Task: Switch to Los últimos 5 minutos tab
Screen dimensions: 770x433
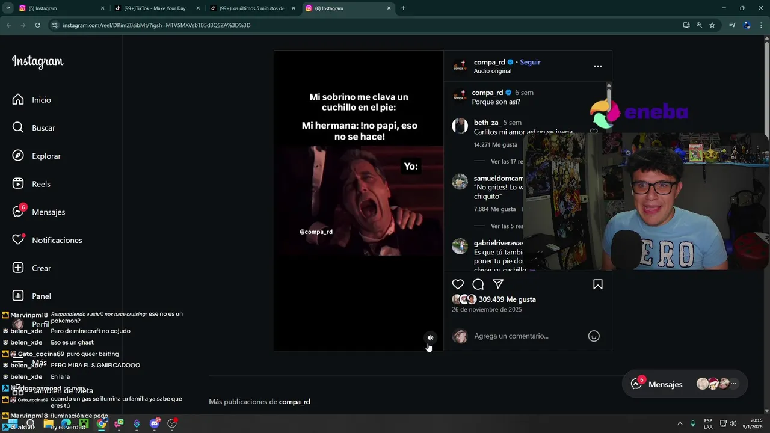Action: [x=253, y=8]
